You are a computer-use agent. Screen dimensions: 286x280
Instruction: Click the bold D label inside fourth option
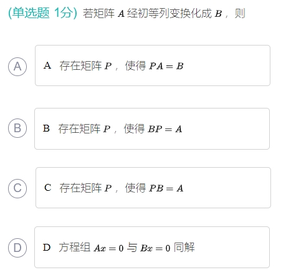47,248
